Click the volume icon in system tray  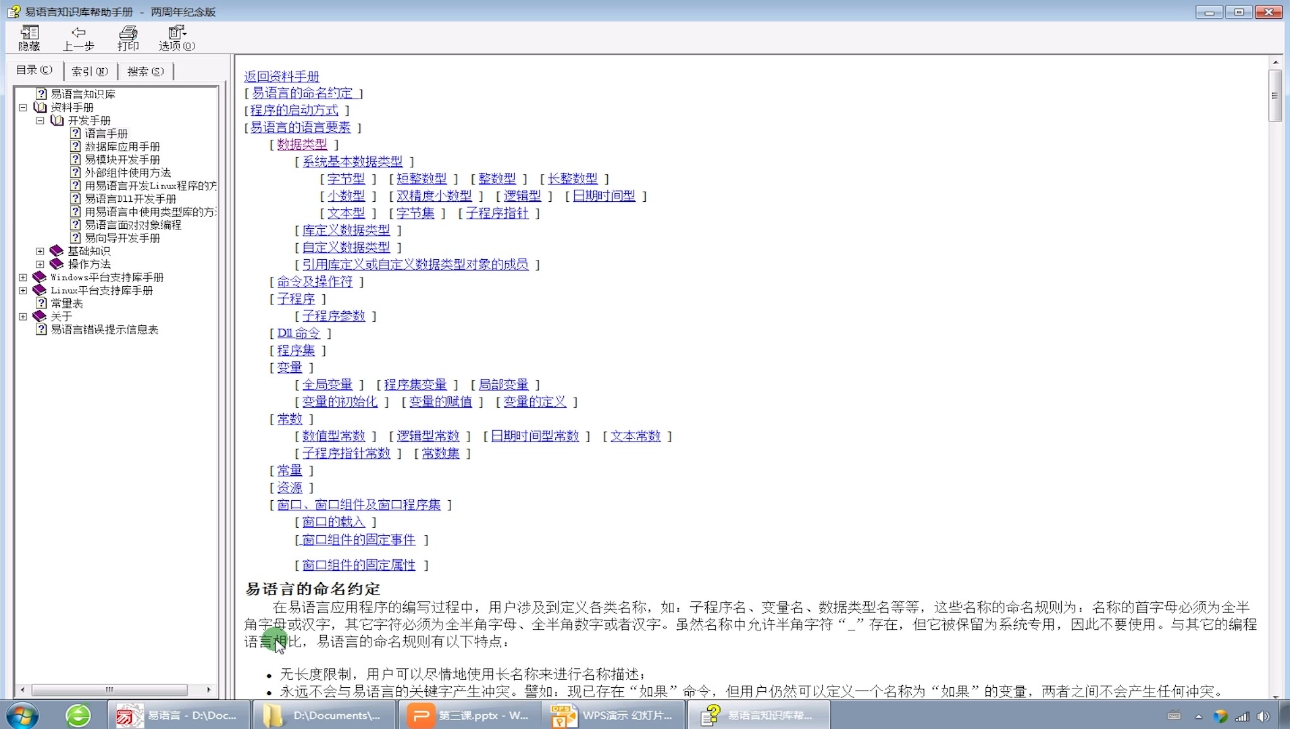coord(1264,716)
